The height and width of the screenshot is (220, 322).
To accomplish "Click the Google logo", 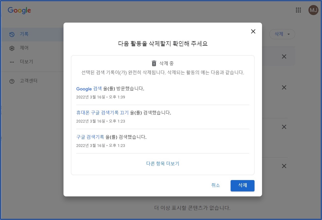I will pyautogui.click(x=19, y=11).
